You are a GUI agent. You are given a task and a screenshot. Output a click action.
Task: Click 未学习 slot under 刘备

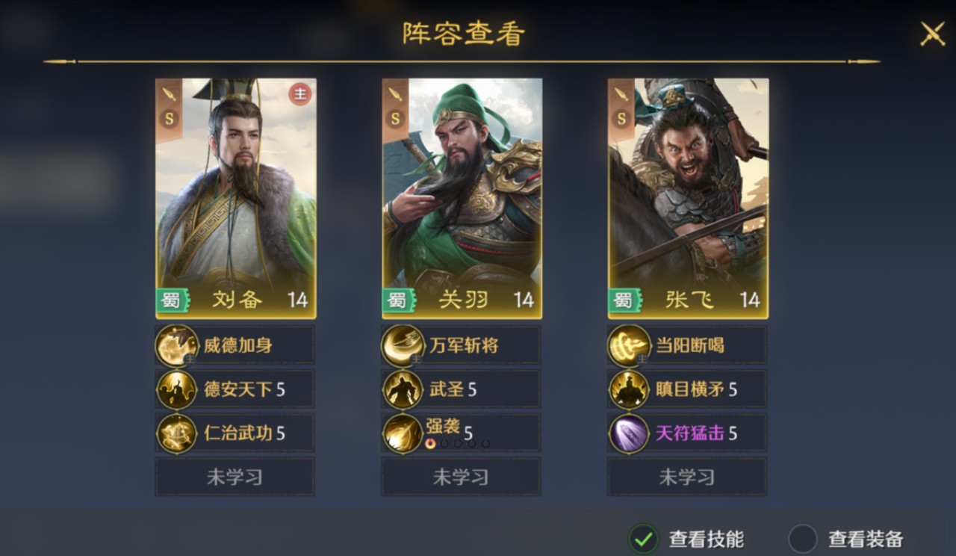coord(235,477)
